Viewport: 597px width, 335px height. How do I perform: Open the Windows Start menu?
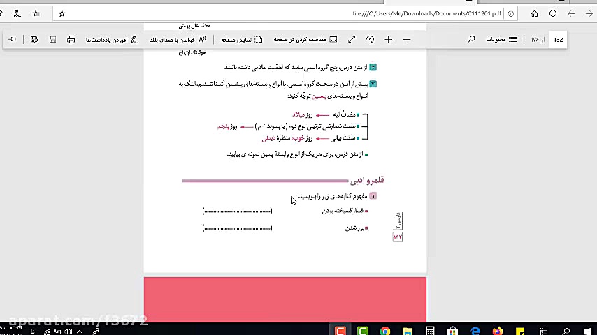point(587,331)
